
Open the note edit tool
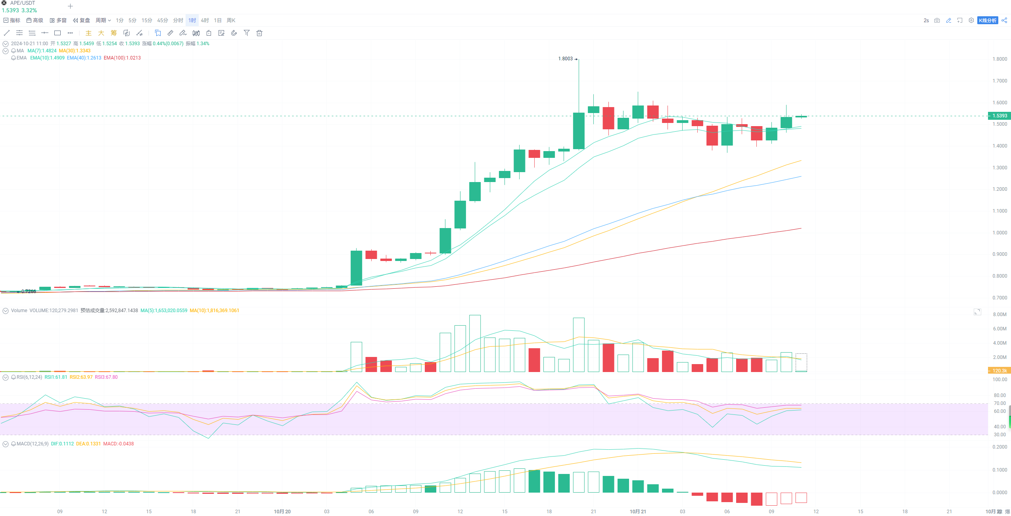(x=221, y=33)
